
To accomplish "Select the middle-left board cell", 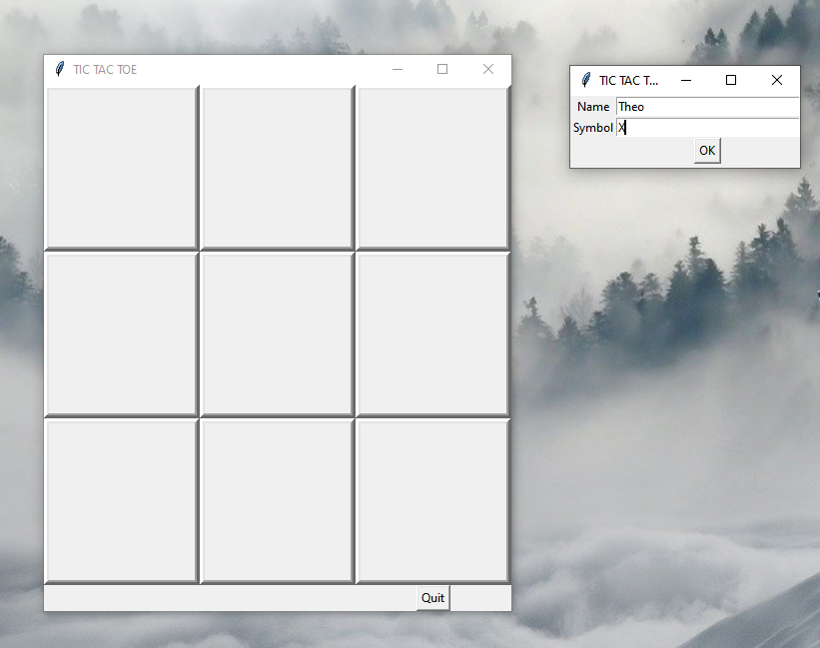I will [121, 334].
